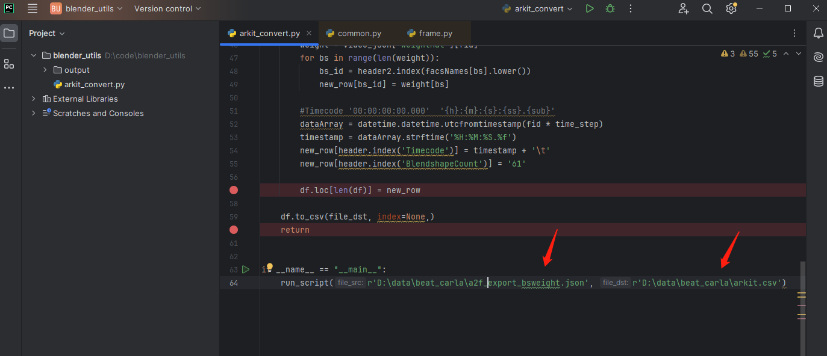827x356 pixels.
Task: Click the intention lightbulb on line 63
Action: coord(269,267)
